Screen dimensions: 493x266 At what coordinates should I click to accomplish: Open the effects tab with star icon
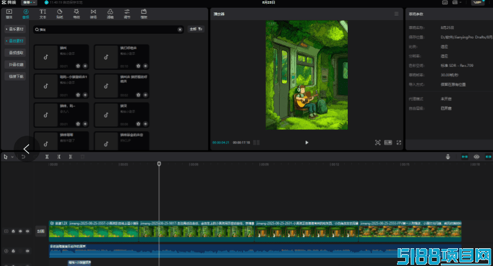click(76, 14)
